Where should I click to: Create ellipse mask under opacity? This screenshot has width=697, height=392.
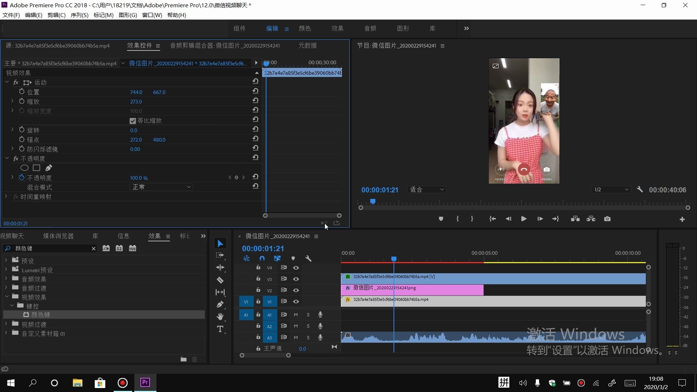pyautogui.click(x=24, y=168)
